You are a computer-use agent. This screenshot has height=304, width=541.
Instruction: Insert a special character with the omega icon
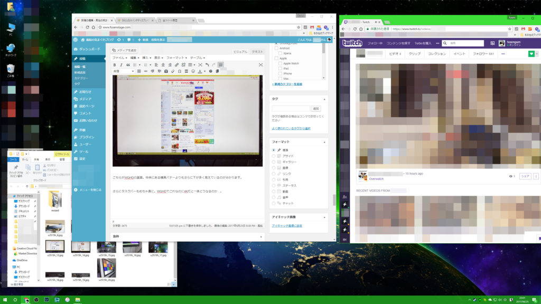coord(180,71)
